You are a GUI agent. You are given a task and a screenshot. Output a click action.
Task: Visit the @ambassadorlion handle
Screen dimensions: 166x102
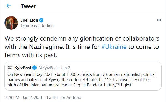[x=37, y=26]
